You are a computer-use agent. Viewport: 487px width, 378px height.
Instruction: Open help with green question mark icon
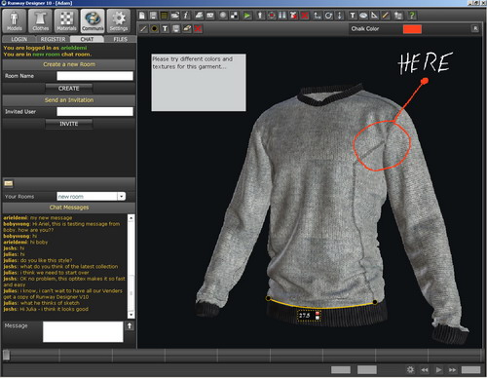click(412, 16)
